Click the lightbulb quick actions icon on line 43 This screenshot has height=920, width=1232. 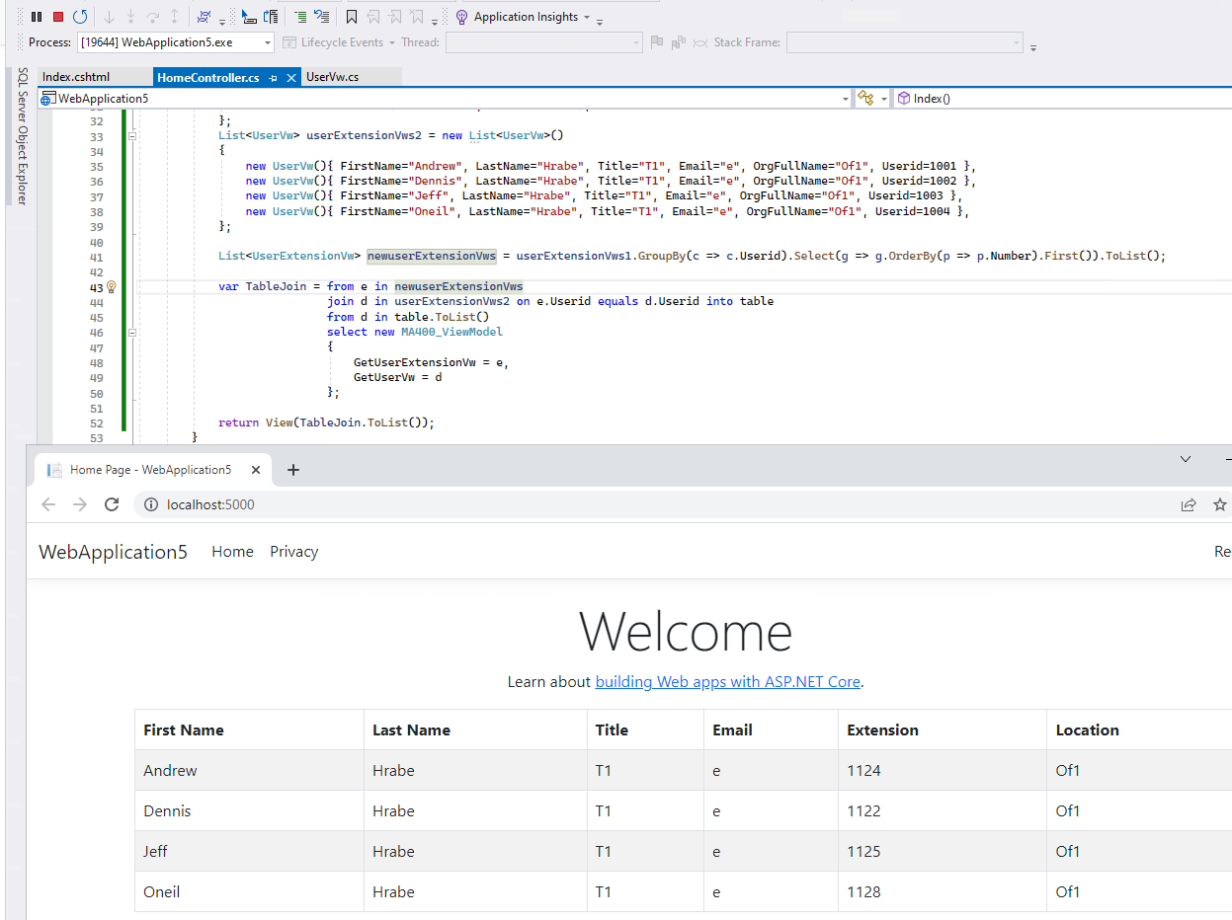click(x=111, y=287)
